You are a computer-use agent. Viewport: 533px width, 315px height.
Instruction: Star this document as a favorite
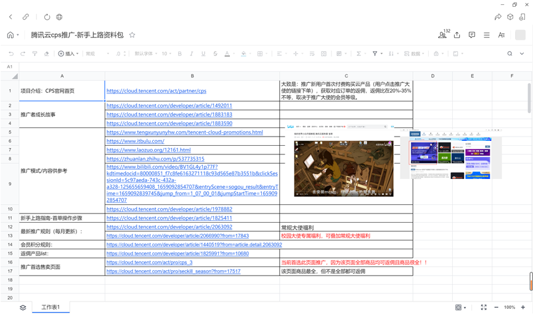[x=132, y=35]
